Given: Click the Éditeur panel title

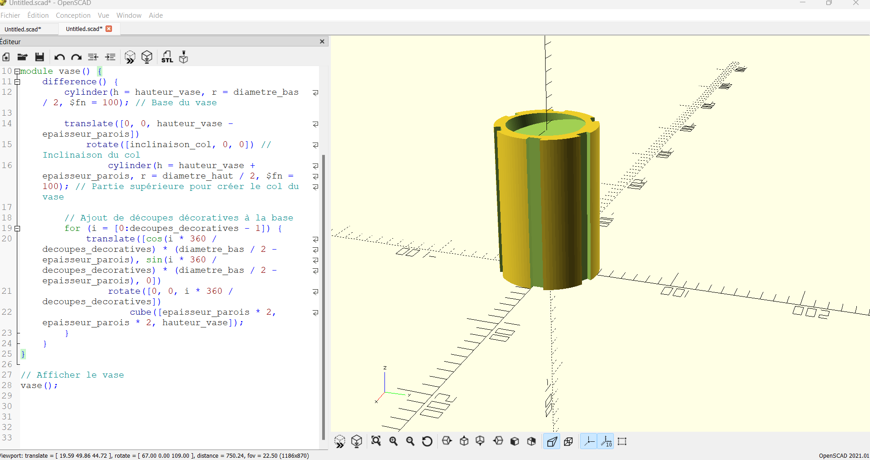Looking at the screenshot, I should point(10,41).
